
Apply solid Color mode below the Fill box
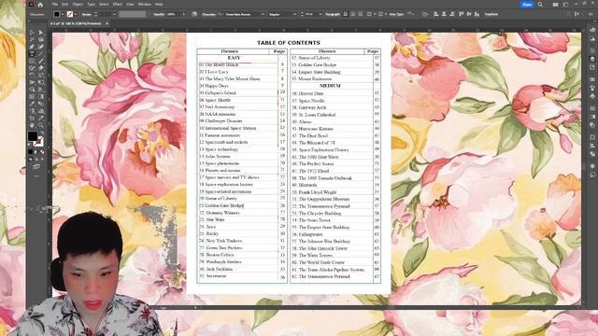point(31,152)
